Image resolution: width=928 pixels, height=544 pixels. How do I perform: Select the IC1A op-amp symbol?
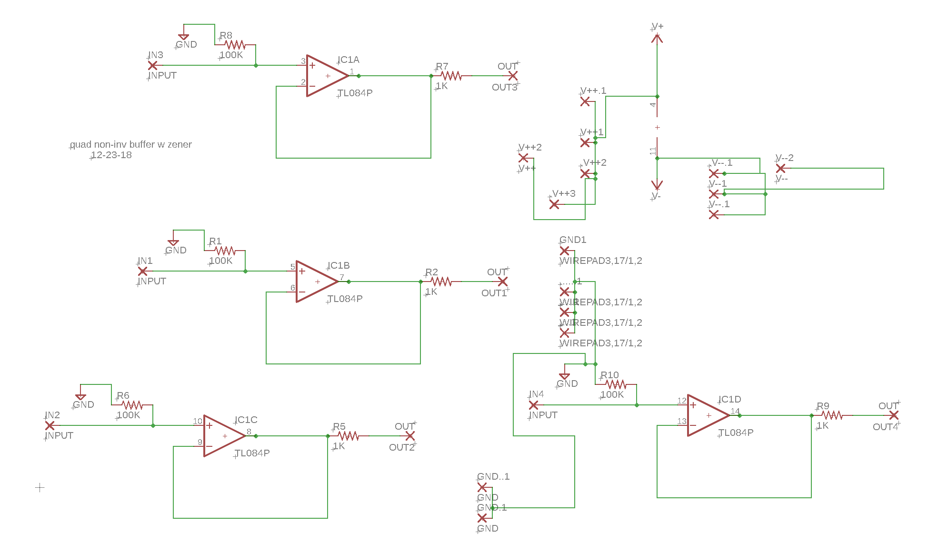326,76
